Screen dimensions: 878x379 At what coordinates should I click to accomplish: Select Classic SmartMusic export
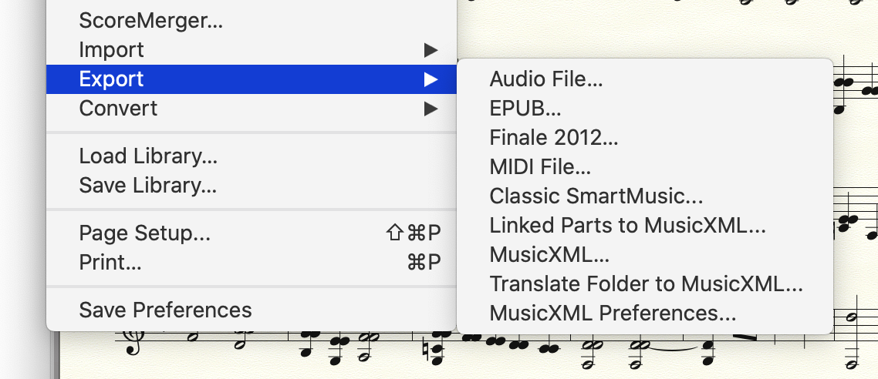[596, 196]
